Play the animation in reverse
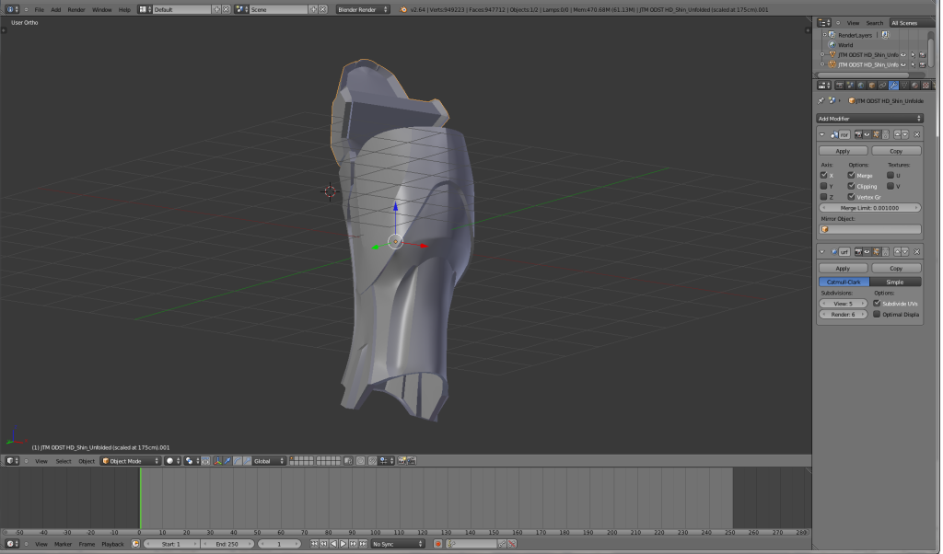 pyautogui.click(x=333, y=544)
